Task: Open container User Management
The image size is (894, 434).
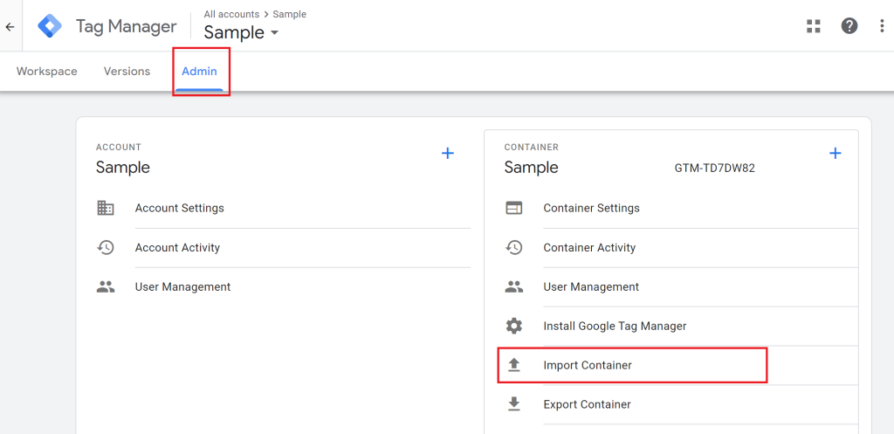Action: (x=591, y=287)
